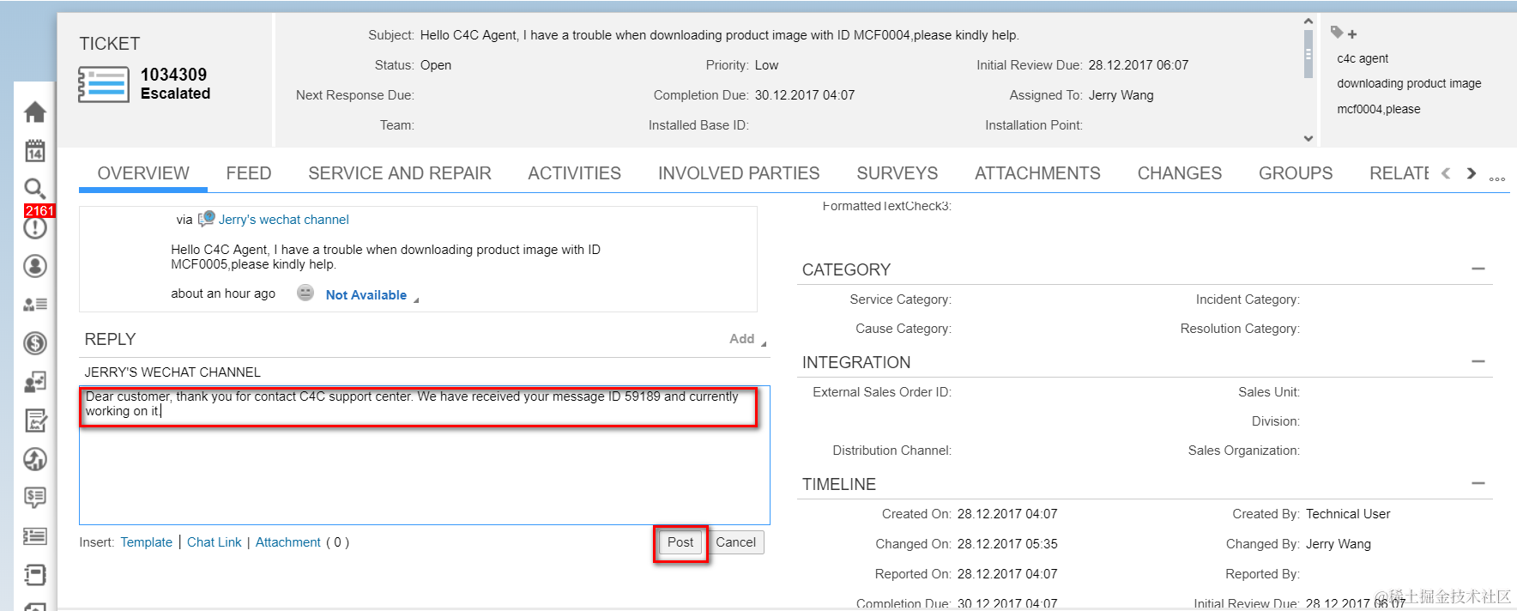Viewport: 1517px width, 611px height.
Task: Open the CHANGES tab
Action: [x=1180, y=173]
